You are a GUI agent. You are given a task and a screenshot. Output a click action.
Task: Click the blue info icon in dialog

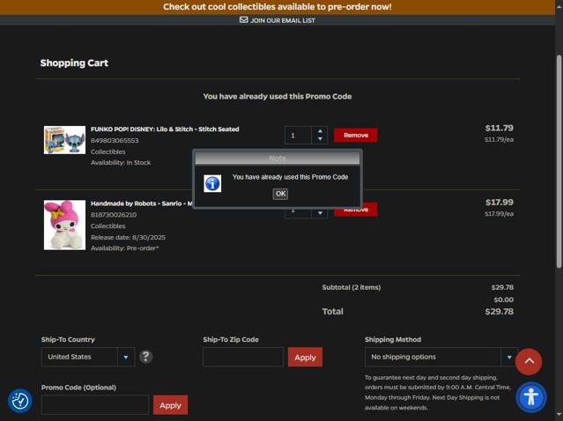coord(212,183)
